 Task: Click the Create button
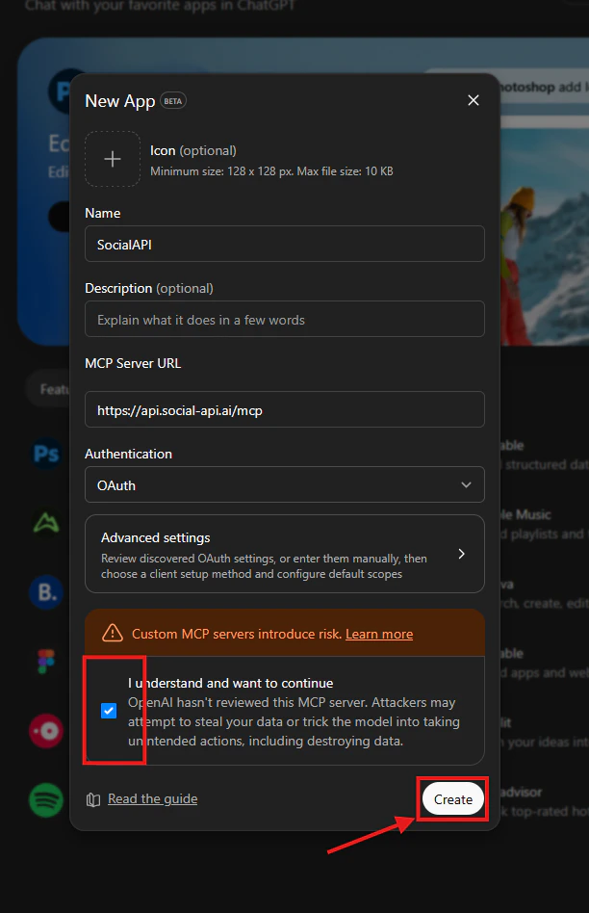[x=452, y=798]
